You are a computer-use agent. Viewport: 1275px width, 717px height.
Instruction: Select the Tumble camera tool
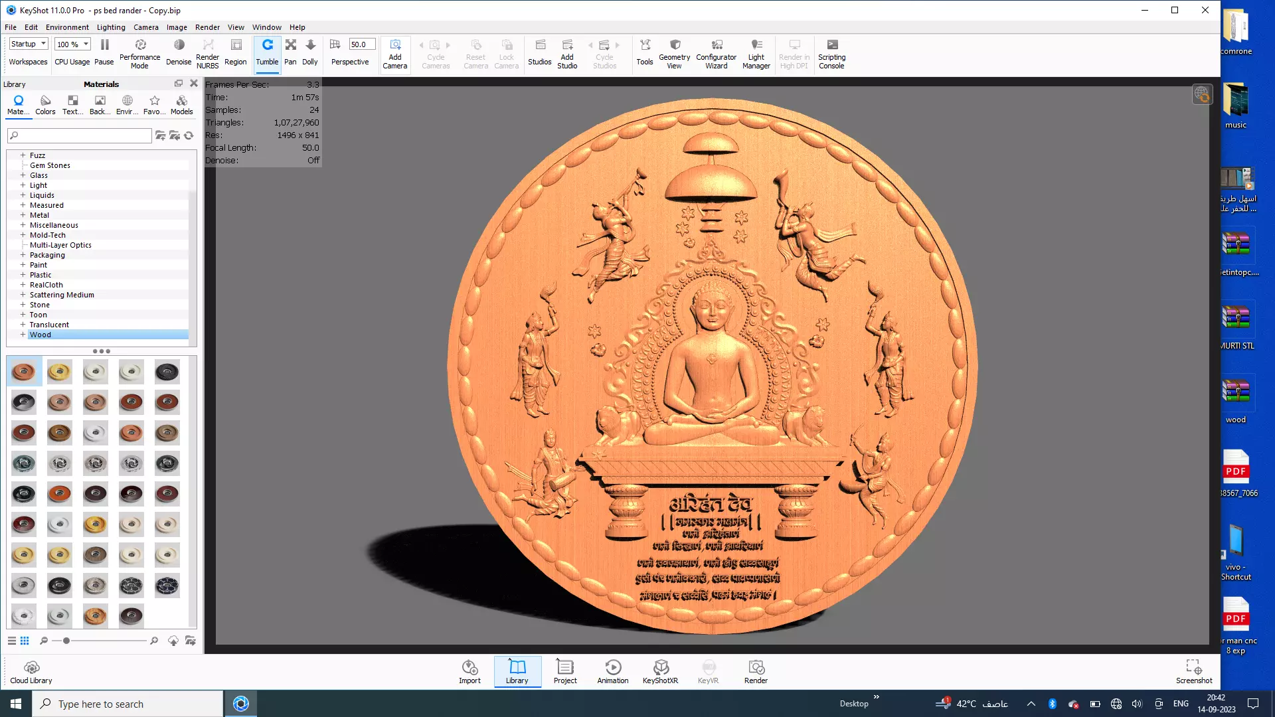coord(267,51)
